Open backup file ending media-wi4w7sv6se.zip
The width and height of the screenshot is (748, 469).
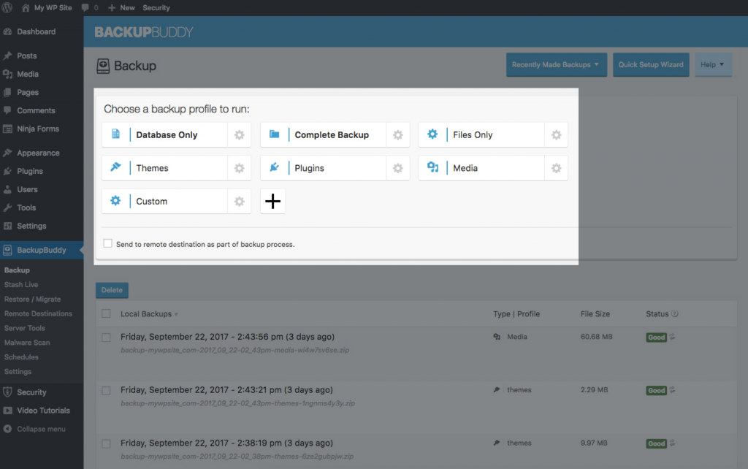pyautogui.click(x=234, y=350)
